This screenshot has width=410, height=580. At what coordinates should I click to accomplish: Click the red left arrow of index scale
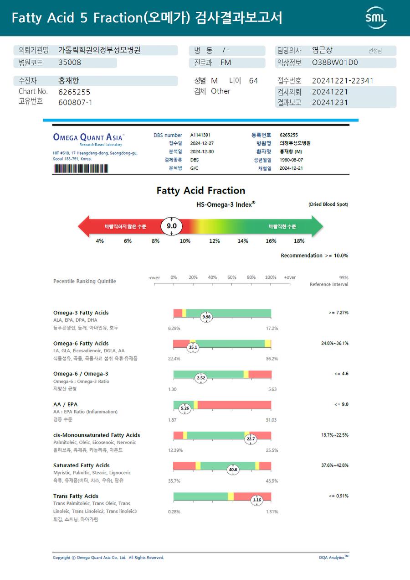point(119,226)
